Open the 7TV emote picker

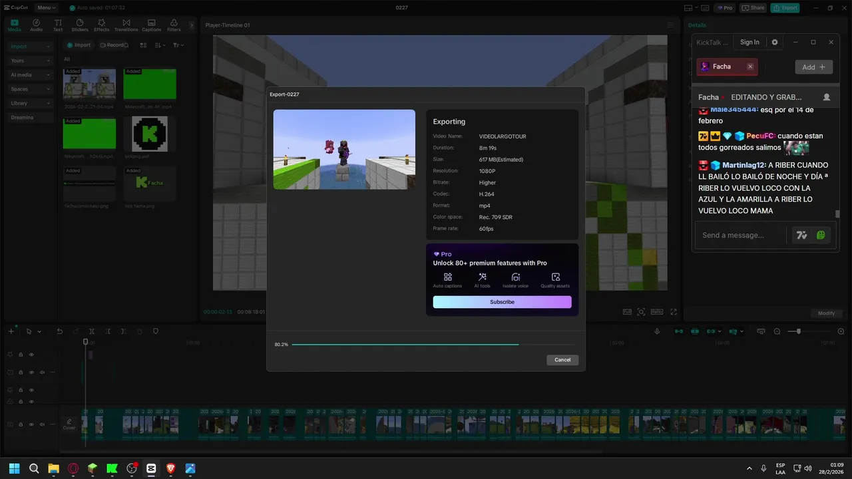coord(801,235)
